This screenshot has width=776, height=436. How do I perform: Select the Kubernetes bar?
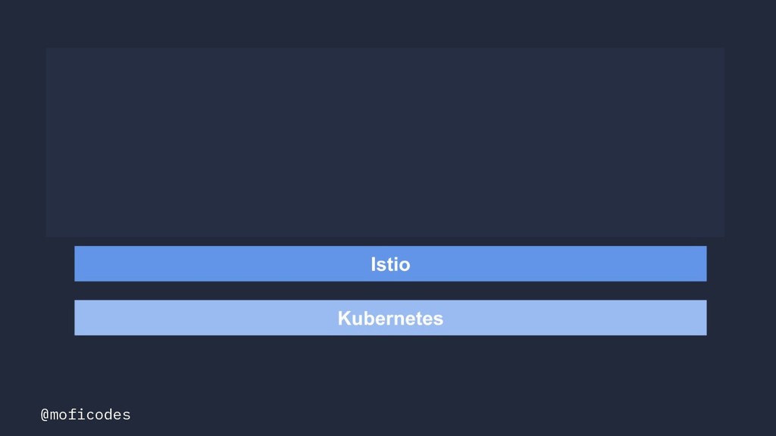(390, 317)
